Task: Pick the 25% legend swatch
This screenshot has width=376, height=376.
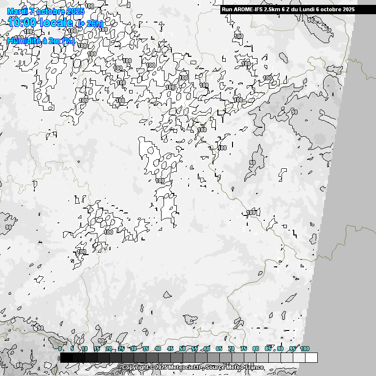Action: 127,358
